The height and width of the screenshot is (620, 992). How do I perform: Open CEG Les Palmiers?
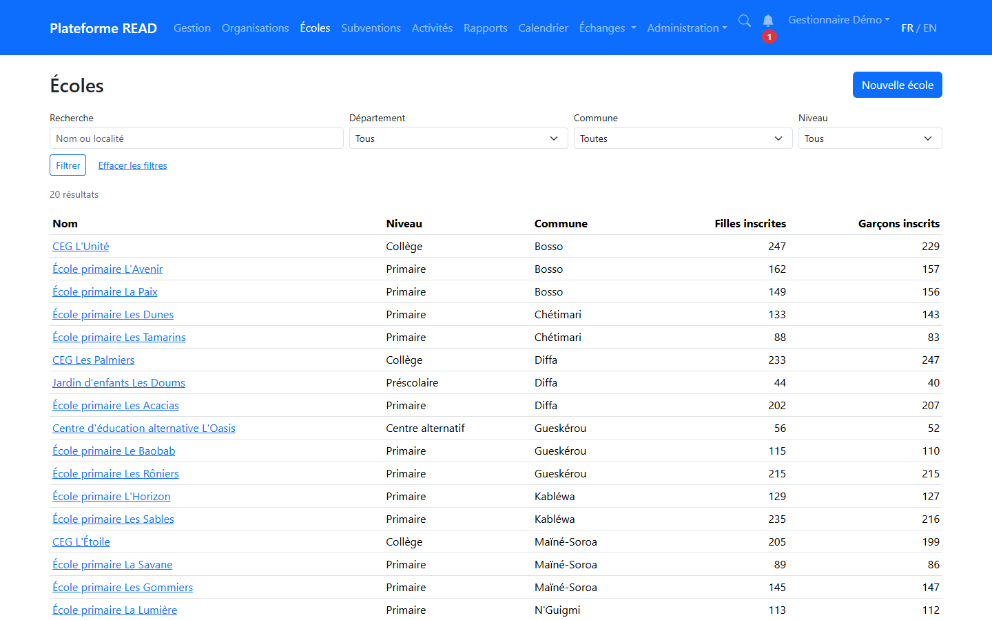point(94,360)
